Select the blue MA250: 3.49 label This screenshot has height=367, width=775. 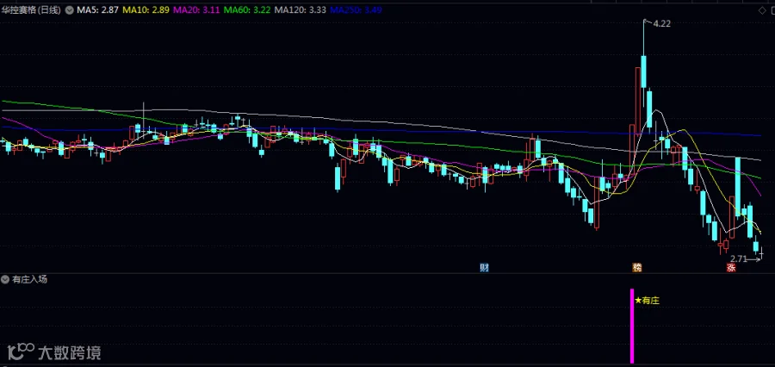tap(356, 9)
